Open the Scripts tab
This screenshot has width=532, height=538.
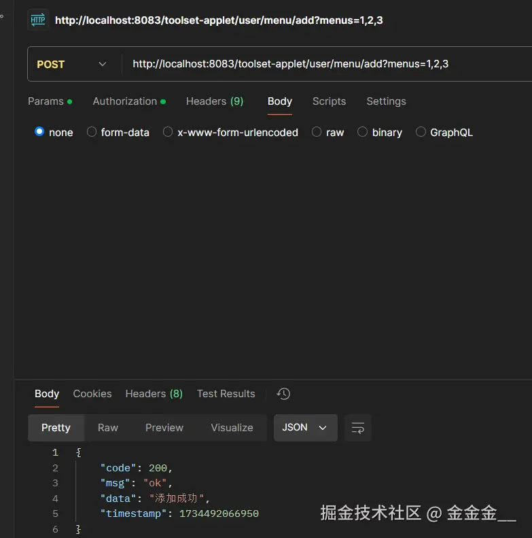329,101
